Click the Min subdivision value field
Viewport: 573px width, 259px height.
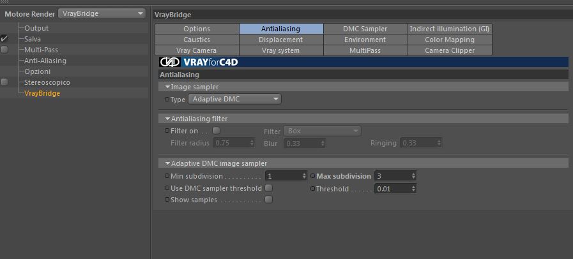pyautogui.click(x=283, y=176)
